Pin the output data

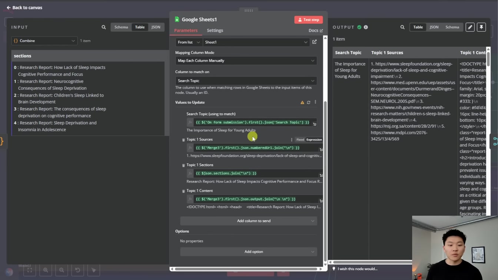pyautogui.click(x=481, y=27)
